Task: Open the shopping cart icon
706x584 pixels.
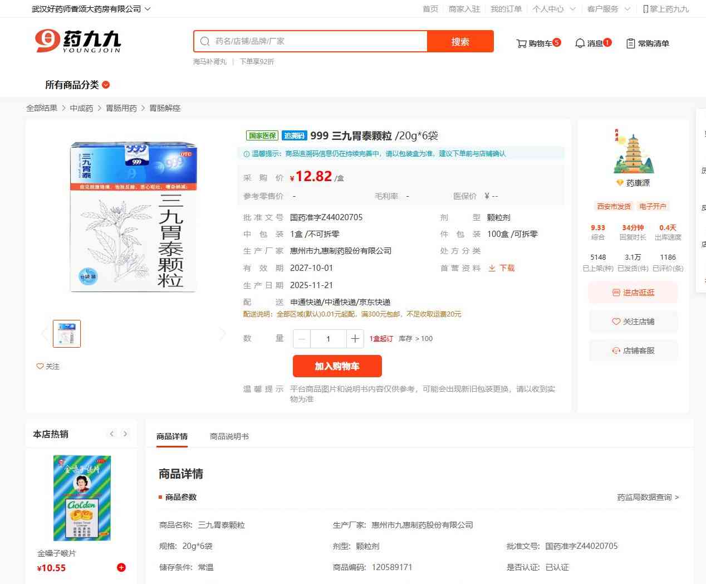Action: click(x=521, y=43)
